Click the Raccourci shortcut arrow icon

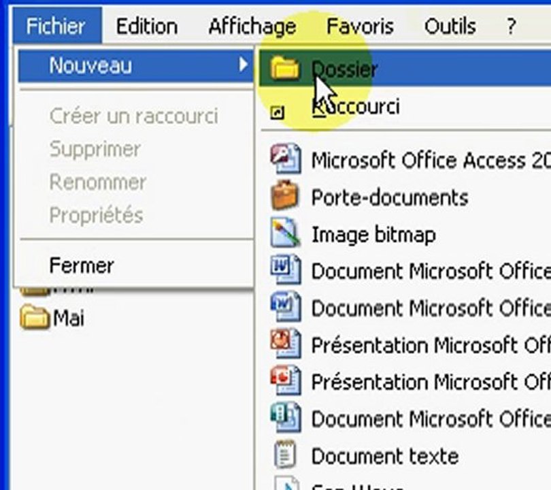coord(277,112)
